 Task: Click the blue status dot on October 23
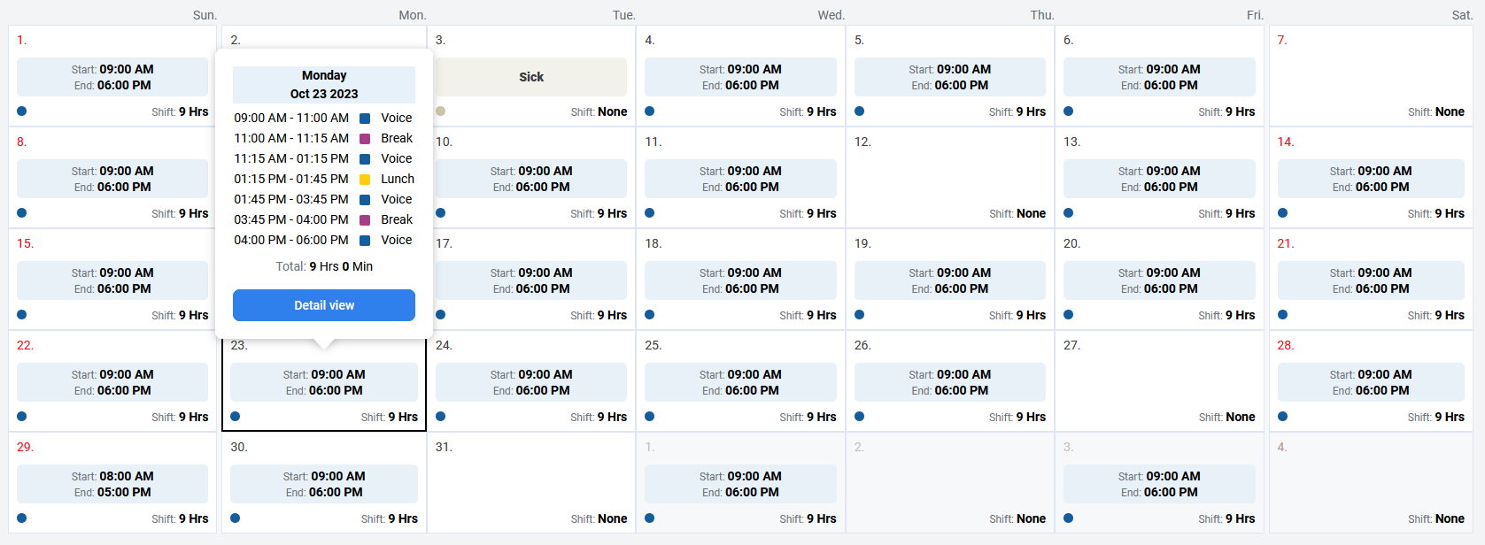(236, 417)
